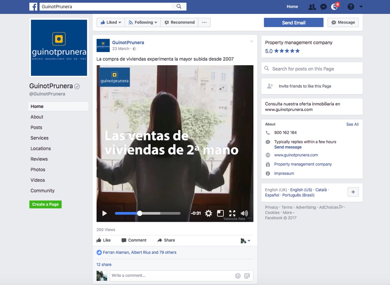390x285 pixels.
Task: View the 79 others who reacted
Action: [x=168, y=253]
